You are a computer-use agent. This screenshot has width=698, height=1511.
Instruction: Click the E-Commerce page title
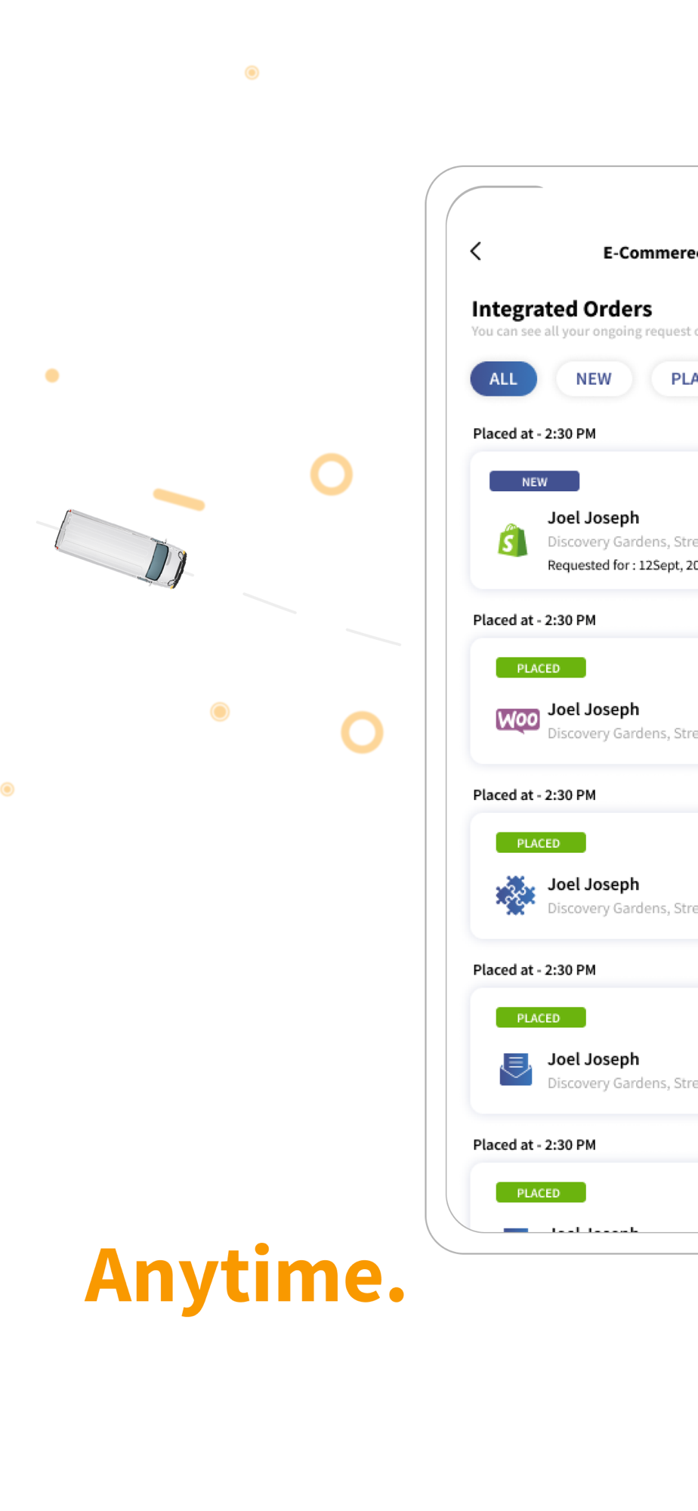pyautogui.click(x=650, y=253)
